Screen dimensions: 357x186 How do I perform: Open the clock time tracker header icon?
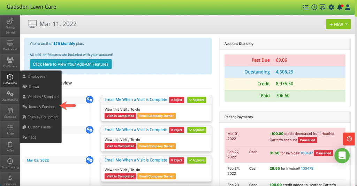[314, 7]
